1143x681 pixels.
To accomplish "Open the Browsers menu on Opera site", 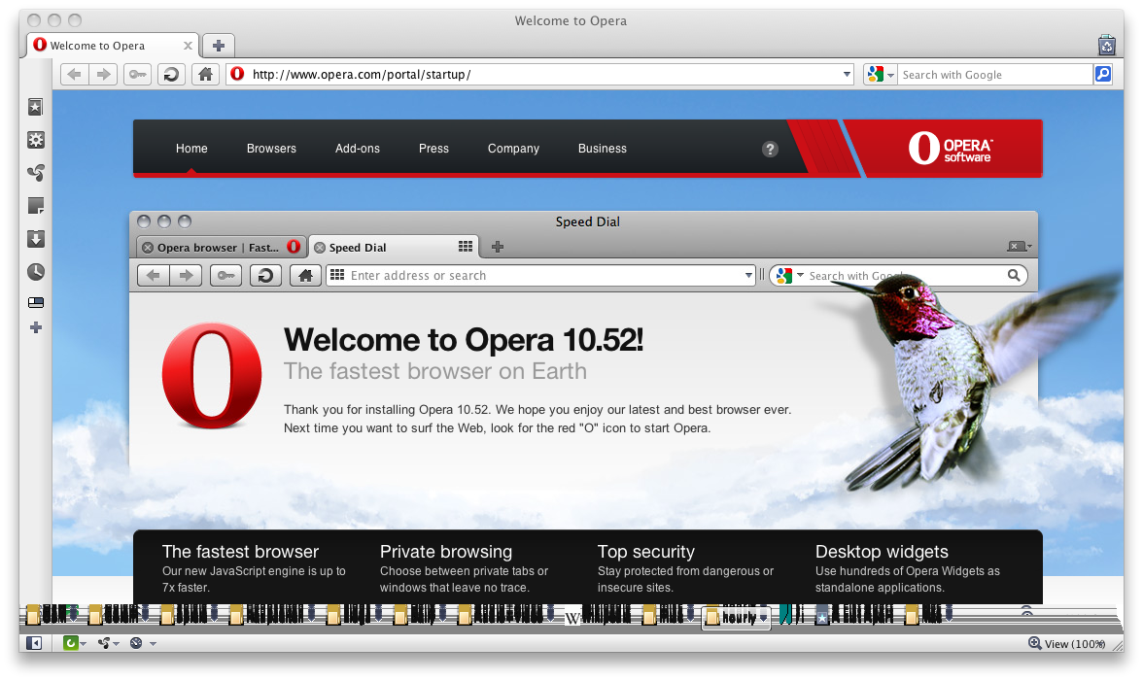I will coord(271,149).
